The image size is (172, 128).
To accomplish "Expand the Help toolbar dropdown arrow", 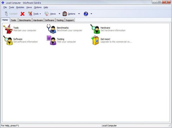I will pyautogui.click(x=91, y=14).
